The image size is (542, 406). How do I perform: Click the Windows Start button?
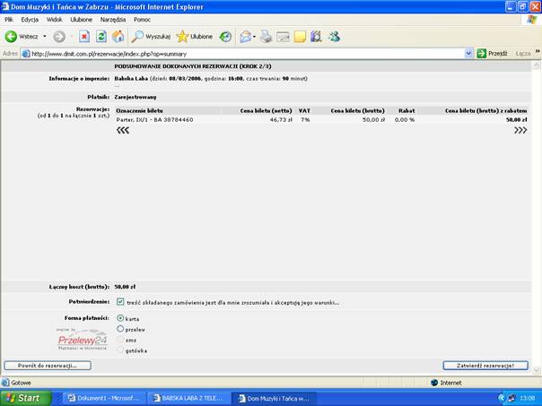(23, 397)
